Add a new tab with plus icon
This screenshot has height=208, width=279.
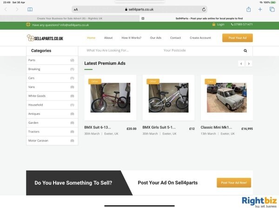[260, 9]
